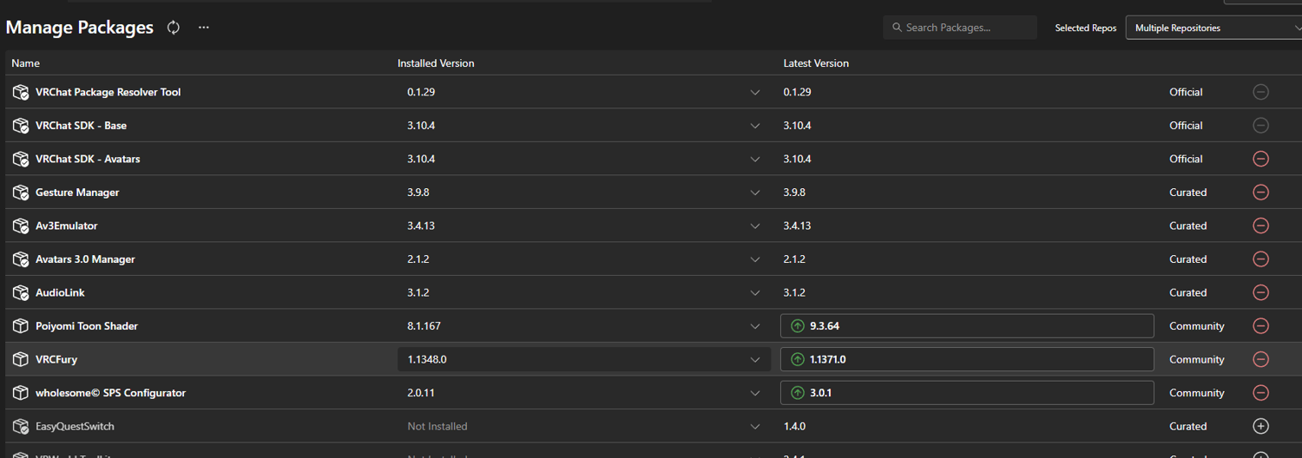Screen dimensions: 1302x458
Task: Sort by the Name column header
Action: tap(25, 63)
